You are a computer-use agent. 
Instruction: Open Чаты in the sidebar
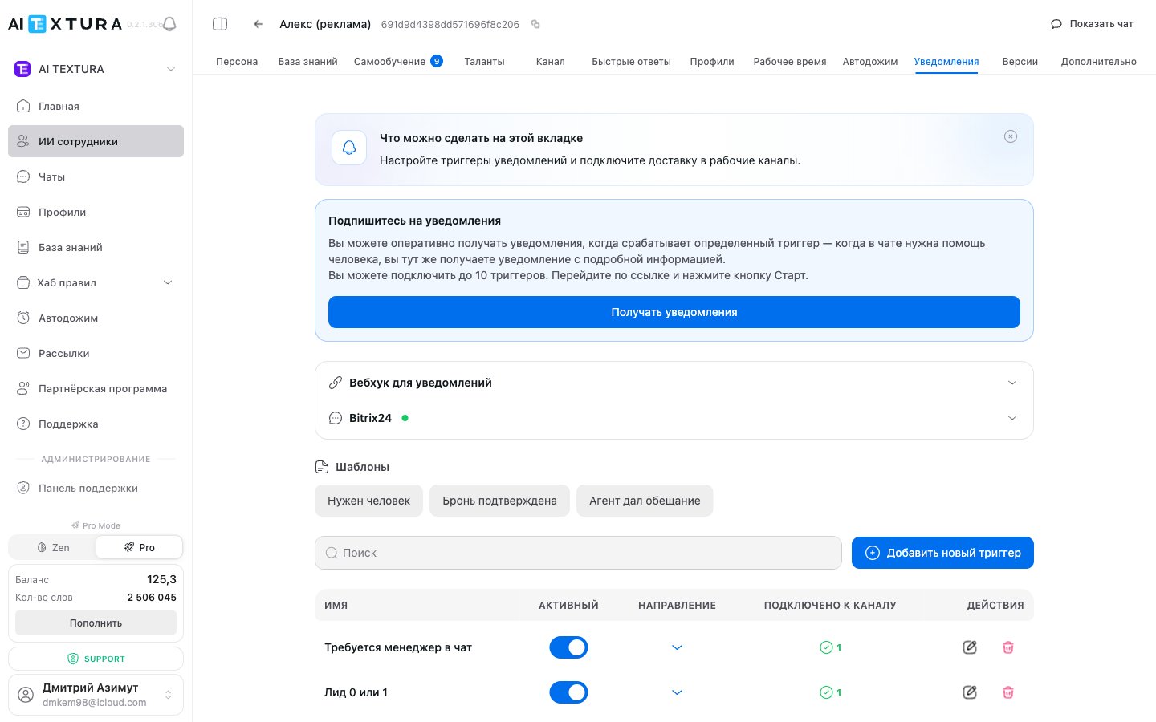click(x=96, y=176)
